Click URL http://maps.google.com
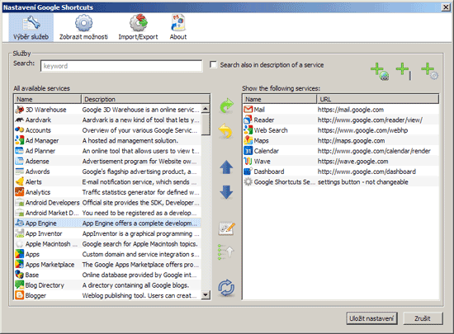The height and width of the screenshot is (334, 454). [351, 141]
